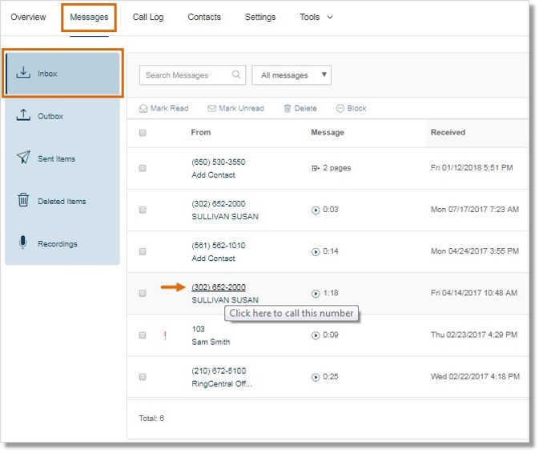This screenshot has height=453, width=539.
Task: Select the Deleted Items label
Action: pyautogui.click(x=62, y=201)
